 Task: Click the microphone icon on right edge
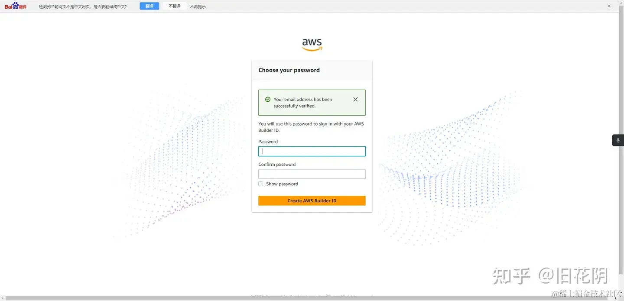coord(618,140)
